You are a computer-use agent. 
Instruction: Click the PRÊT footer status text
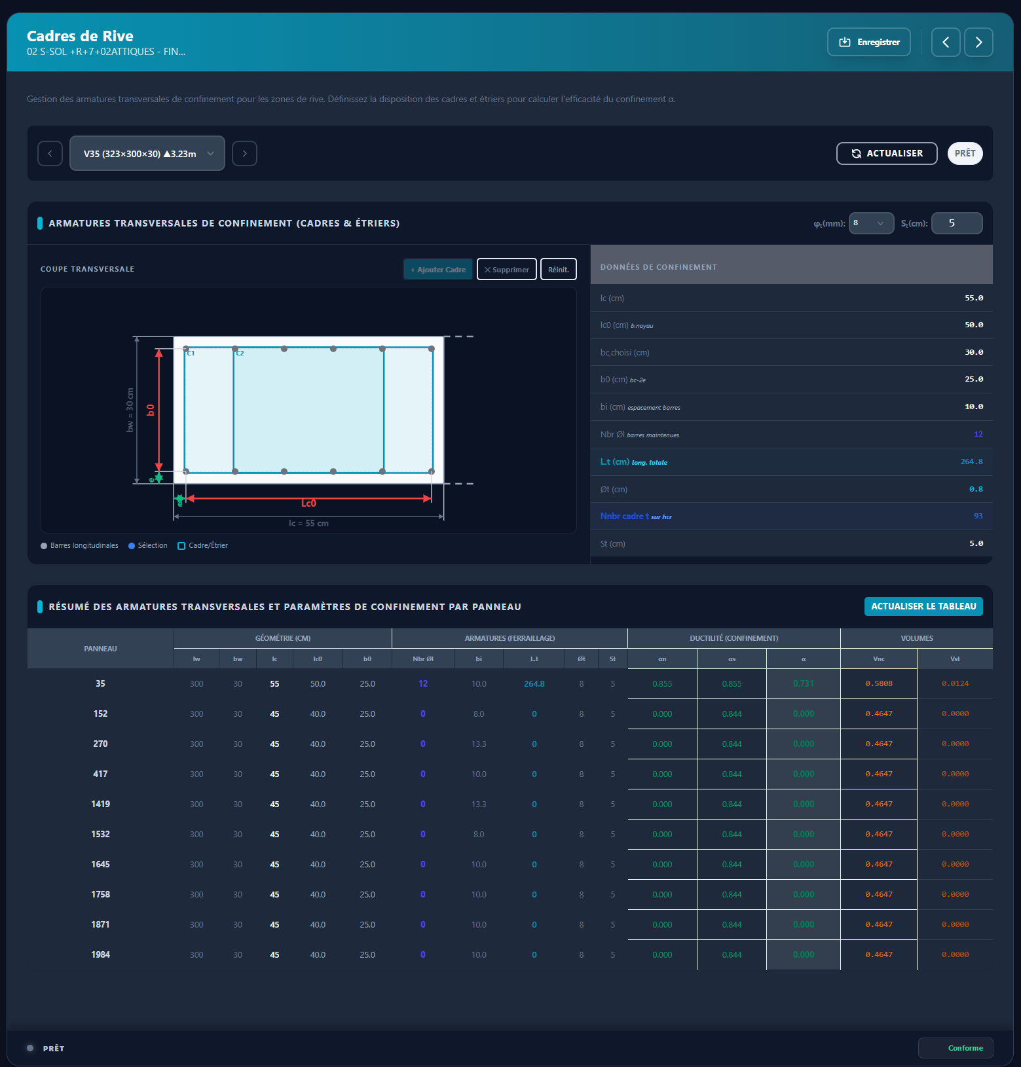click(54, 1049)
